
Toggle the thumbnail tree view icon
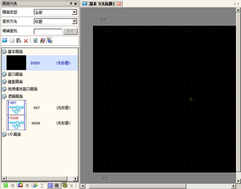[50, 40]
